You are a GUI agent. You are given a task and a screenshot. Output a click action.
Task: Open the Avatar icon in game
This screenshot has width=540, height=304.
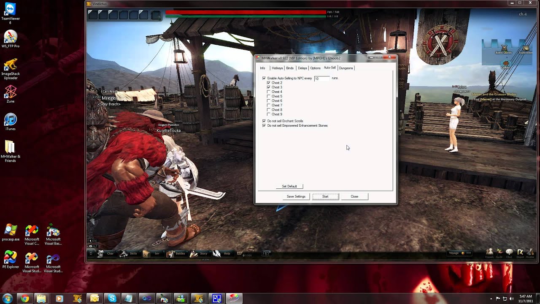[530, 253]
